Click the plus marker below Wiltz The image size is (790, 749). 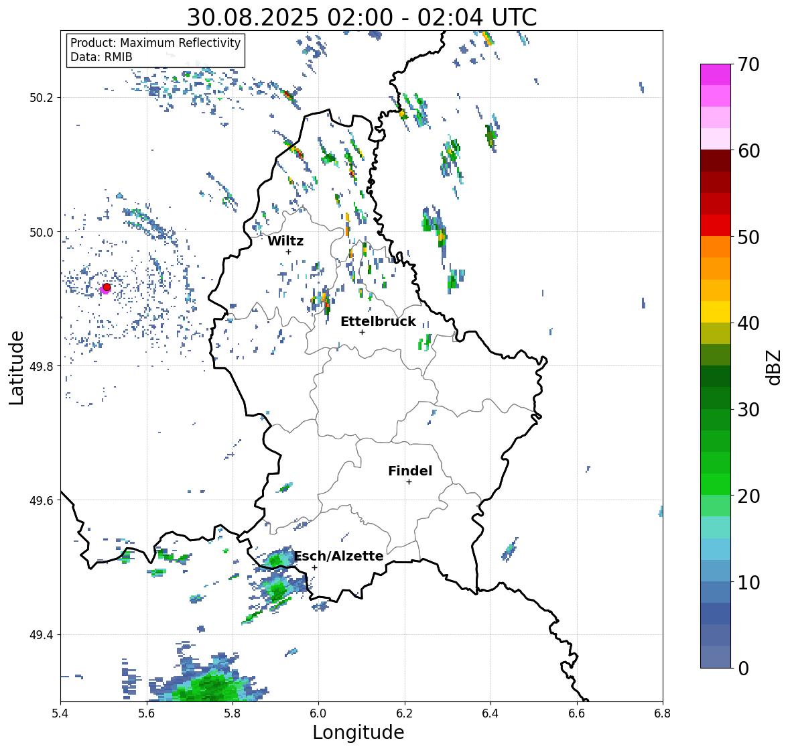point(288,251)
